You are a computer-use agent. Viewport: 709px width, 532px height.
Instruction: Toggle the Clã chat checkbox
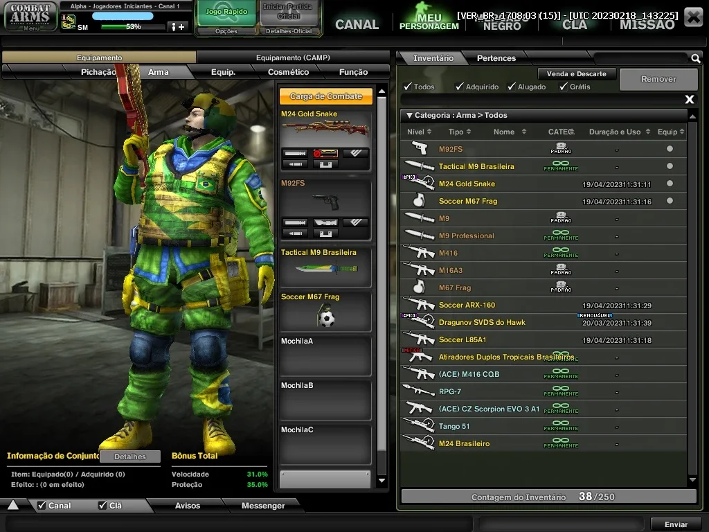click(102, 505)
